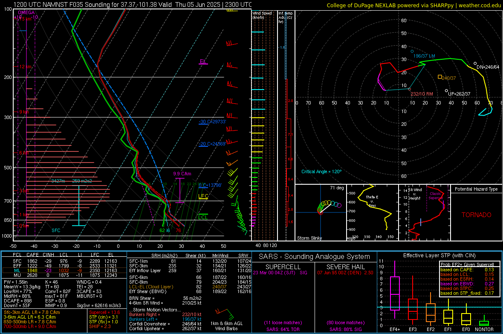Click the LCL-EL (Cloud Layer) row

[190, 287]
